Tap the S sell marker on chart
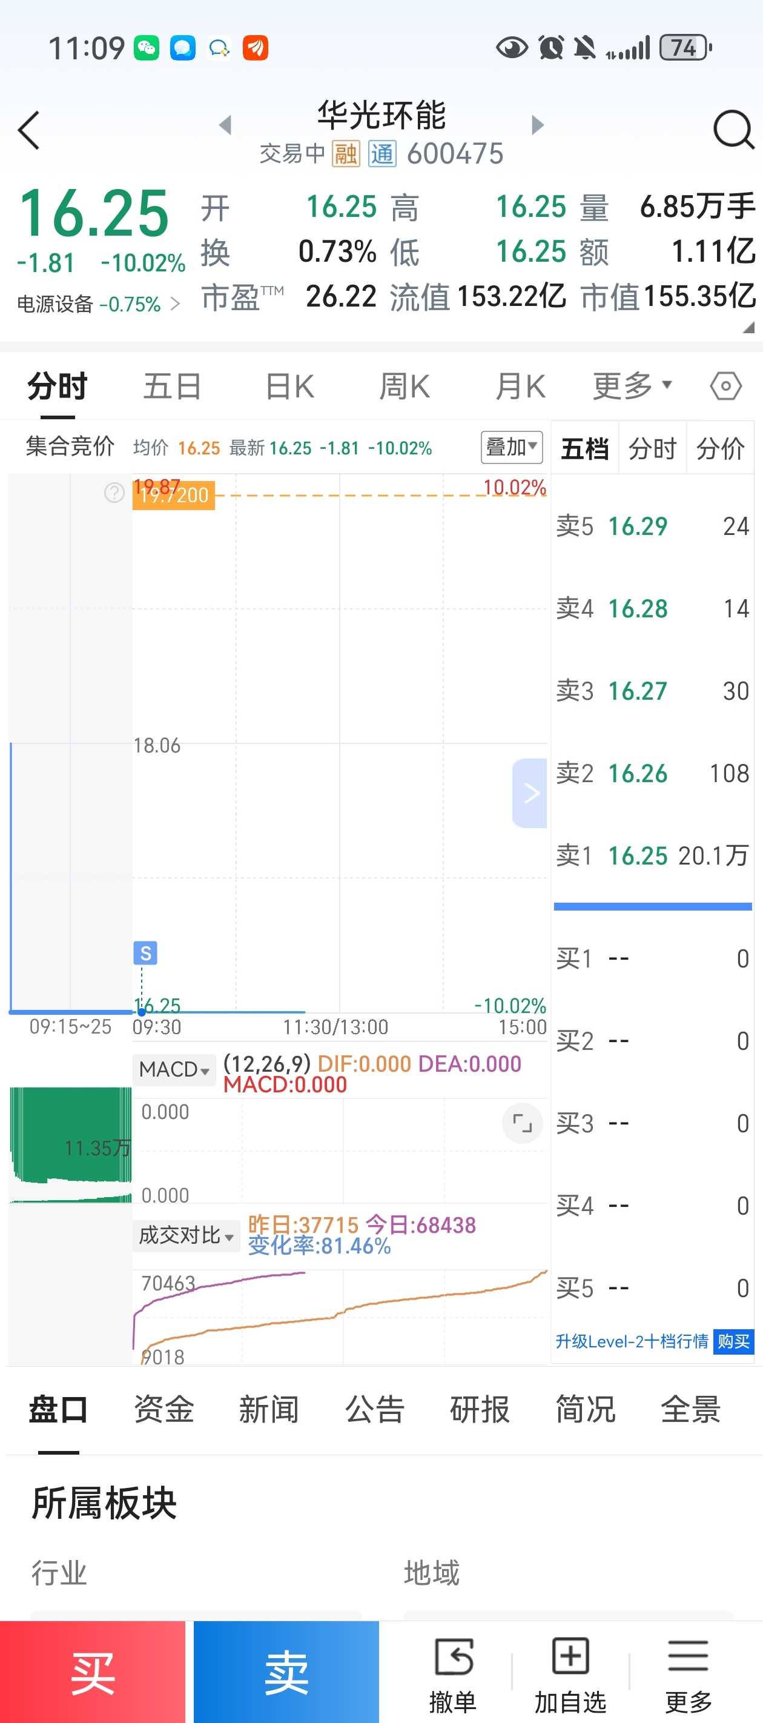The image size is (763, 1723). 145,952
